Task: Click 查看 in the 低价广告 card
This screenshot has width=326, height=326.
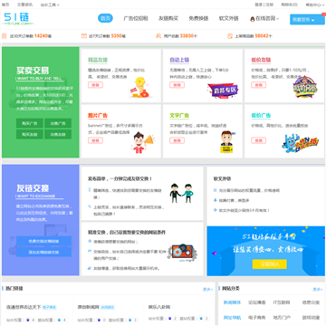Action: click(259, 140)
